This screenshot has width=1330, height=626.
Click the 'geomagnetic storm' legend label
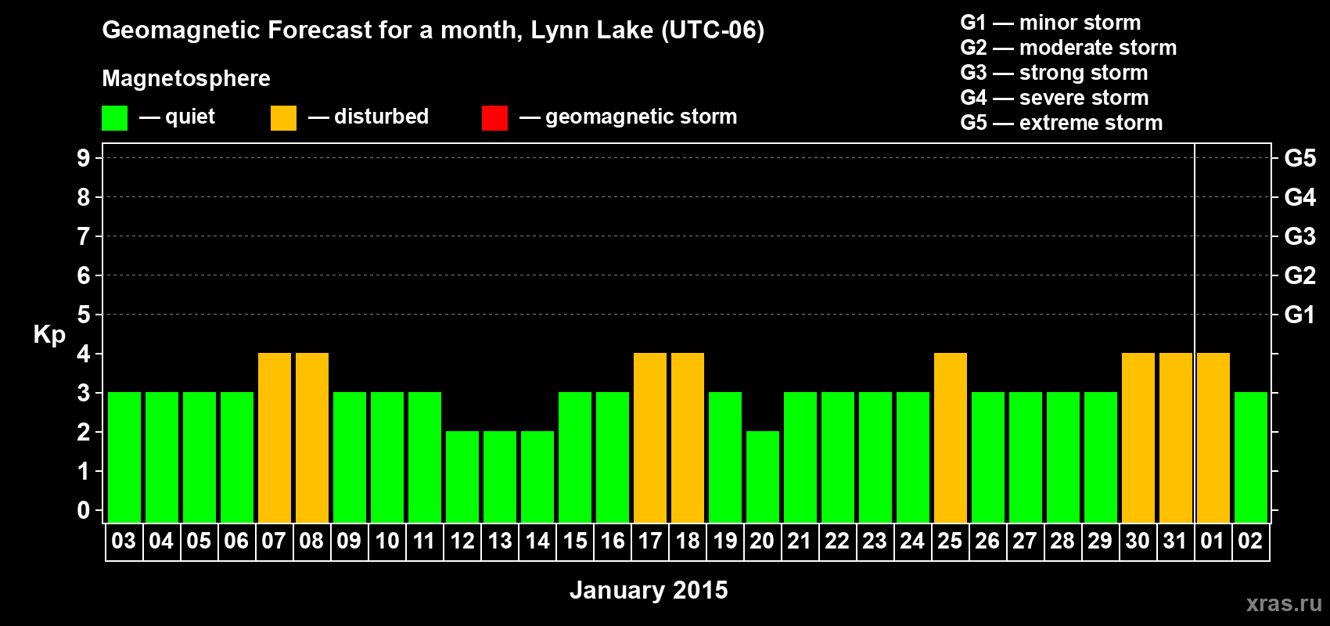pos(642,117)
